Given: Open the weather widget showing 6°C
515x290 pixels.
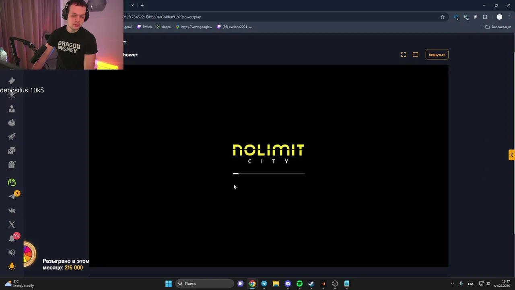Looking at the screenshot, I should (19, 284).
